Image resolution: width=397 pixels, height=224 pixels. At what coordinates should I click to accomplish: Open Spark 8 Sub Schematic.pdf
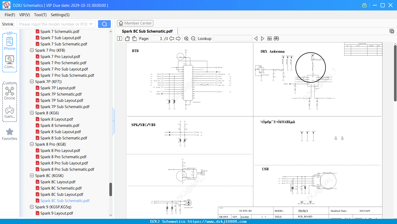[64, 138]
